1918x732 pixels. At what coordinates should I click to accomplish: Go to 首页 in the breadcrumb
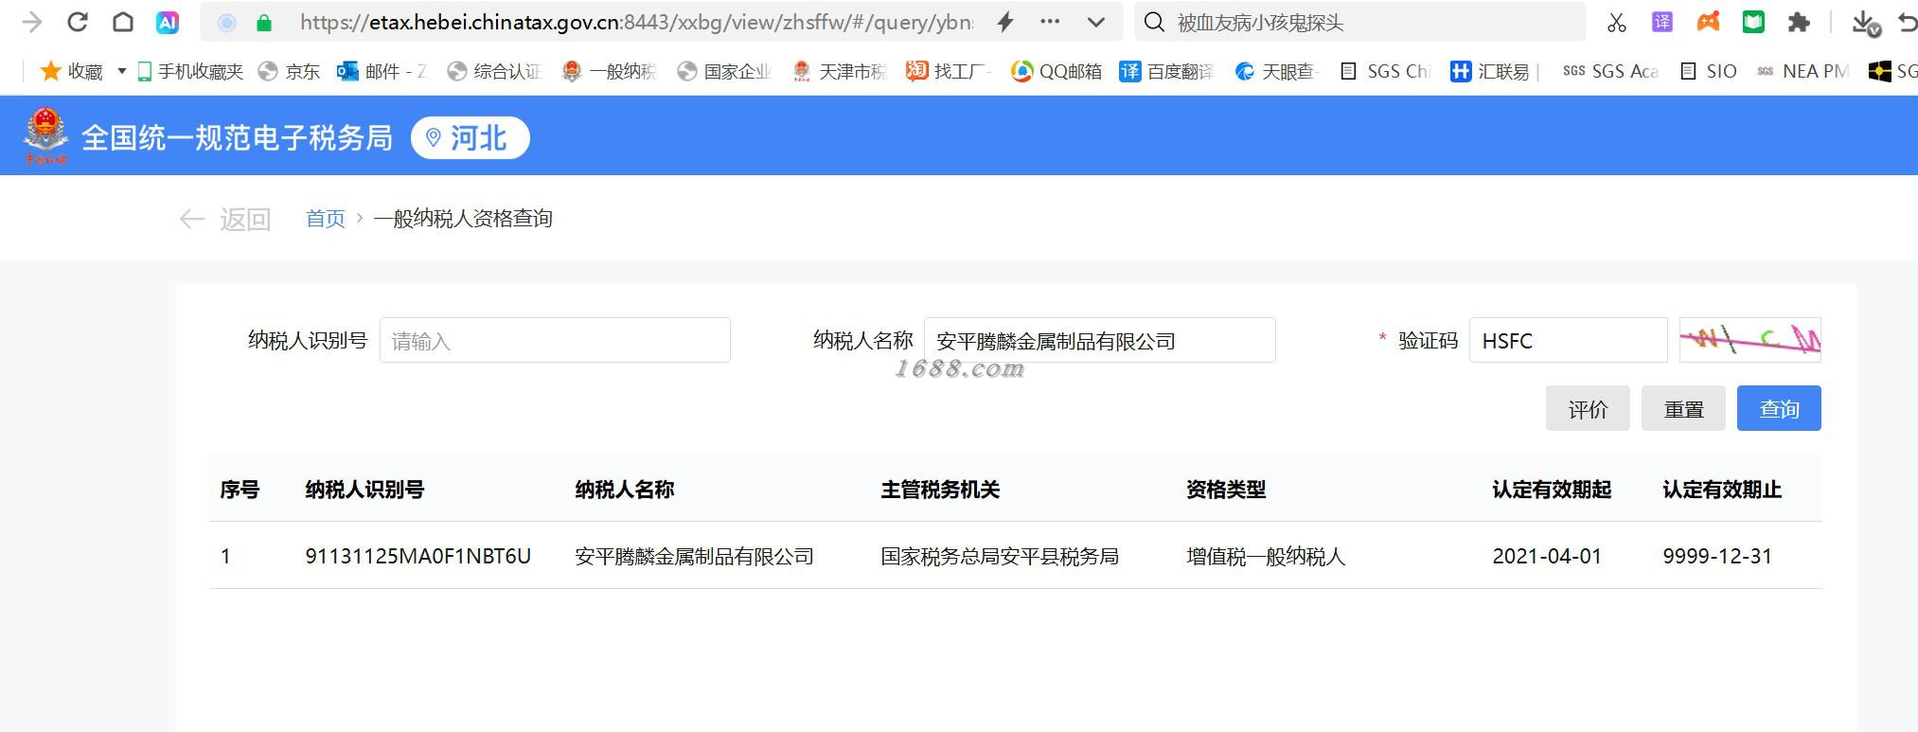click(326, 219)
